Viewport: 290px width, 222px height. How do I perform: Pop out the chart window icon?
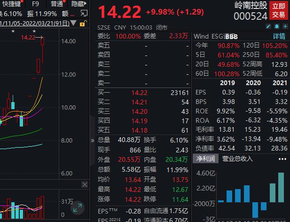point(84,13)
